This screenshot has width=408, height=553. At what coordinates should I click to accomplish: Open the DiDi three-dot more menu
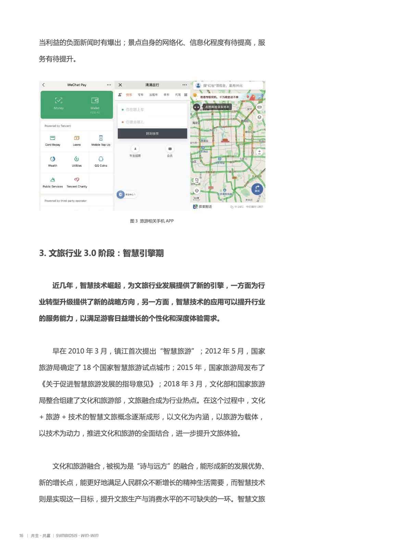click(x=184, y=85)
